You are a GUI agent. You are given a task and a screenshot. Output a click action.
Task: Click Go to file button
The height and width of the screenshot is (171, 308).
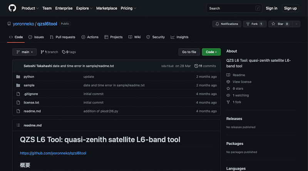[189, 52]
